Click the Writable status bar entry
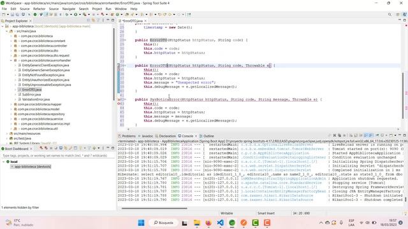Image resolution: width=408 pixels, height=229 pixels. [227, 213]
